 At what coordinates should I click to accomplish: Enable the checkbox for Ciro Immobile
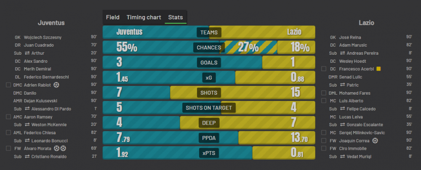point(324,149)
